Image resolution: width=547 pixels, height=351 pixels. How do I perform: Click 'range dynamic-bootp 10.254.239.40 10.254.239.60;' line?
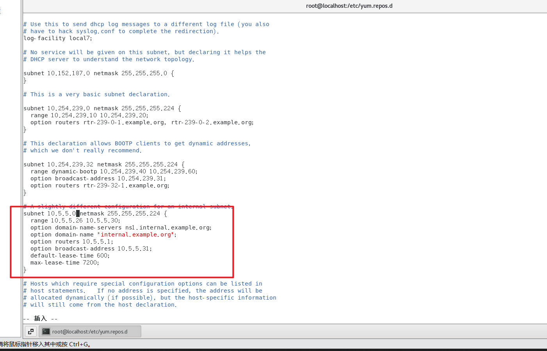(114, 171)
